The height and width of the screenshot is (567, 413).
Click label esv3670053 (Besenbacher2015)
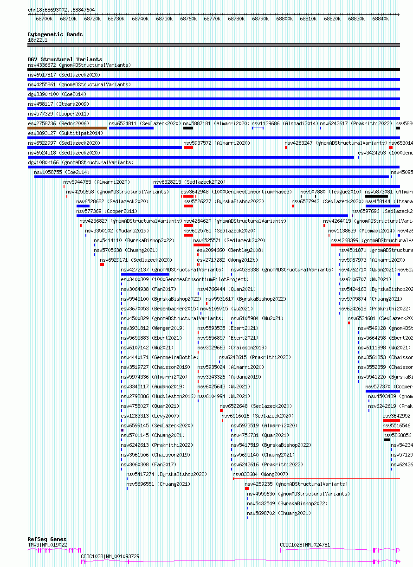(160, 309)
